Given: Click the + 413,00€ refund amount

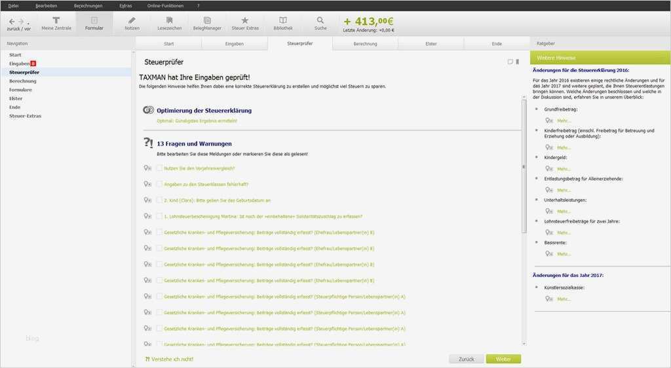Looking at the screenshot, I should pos(368,21).
